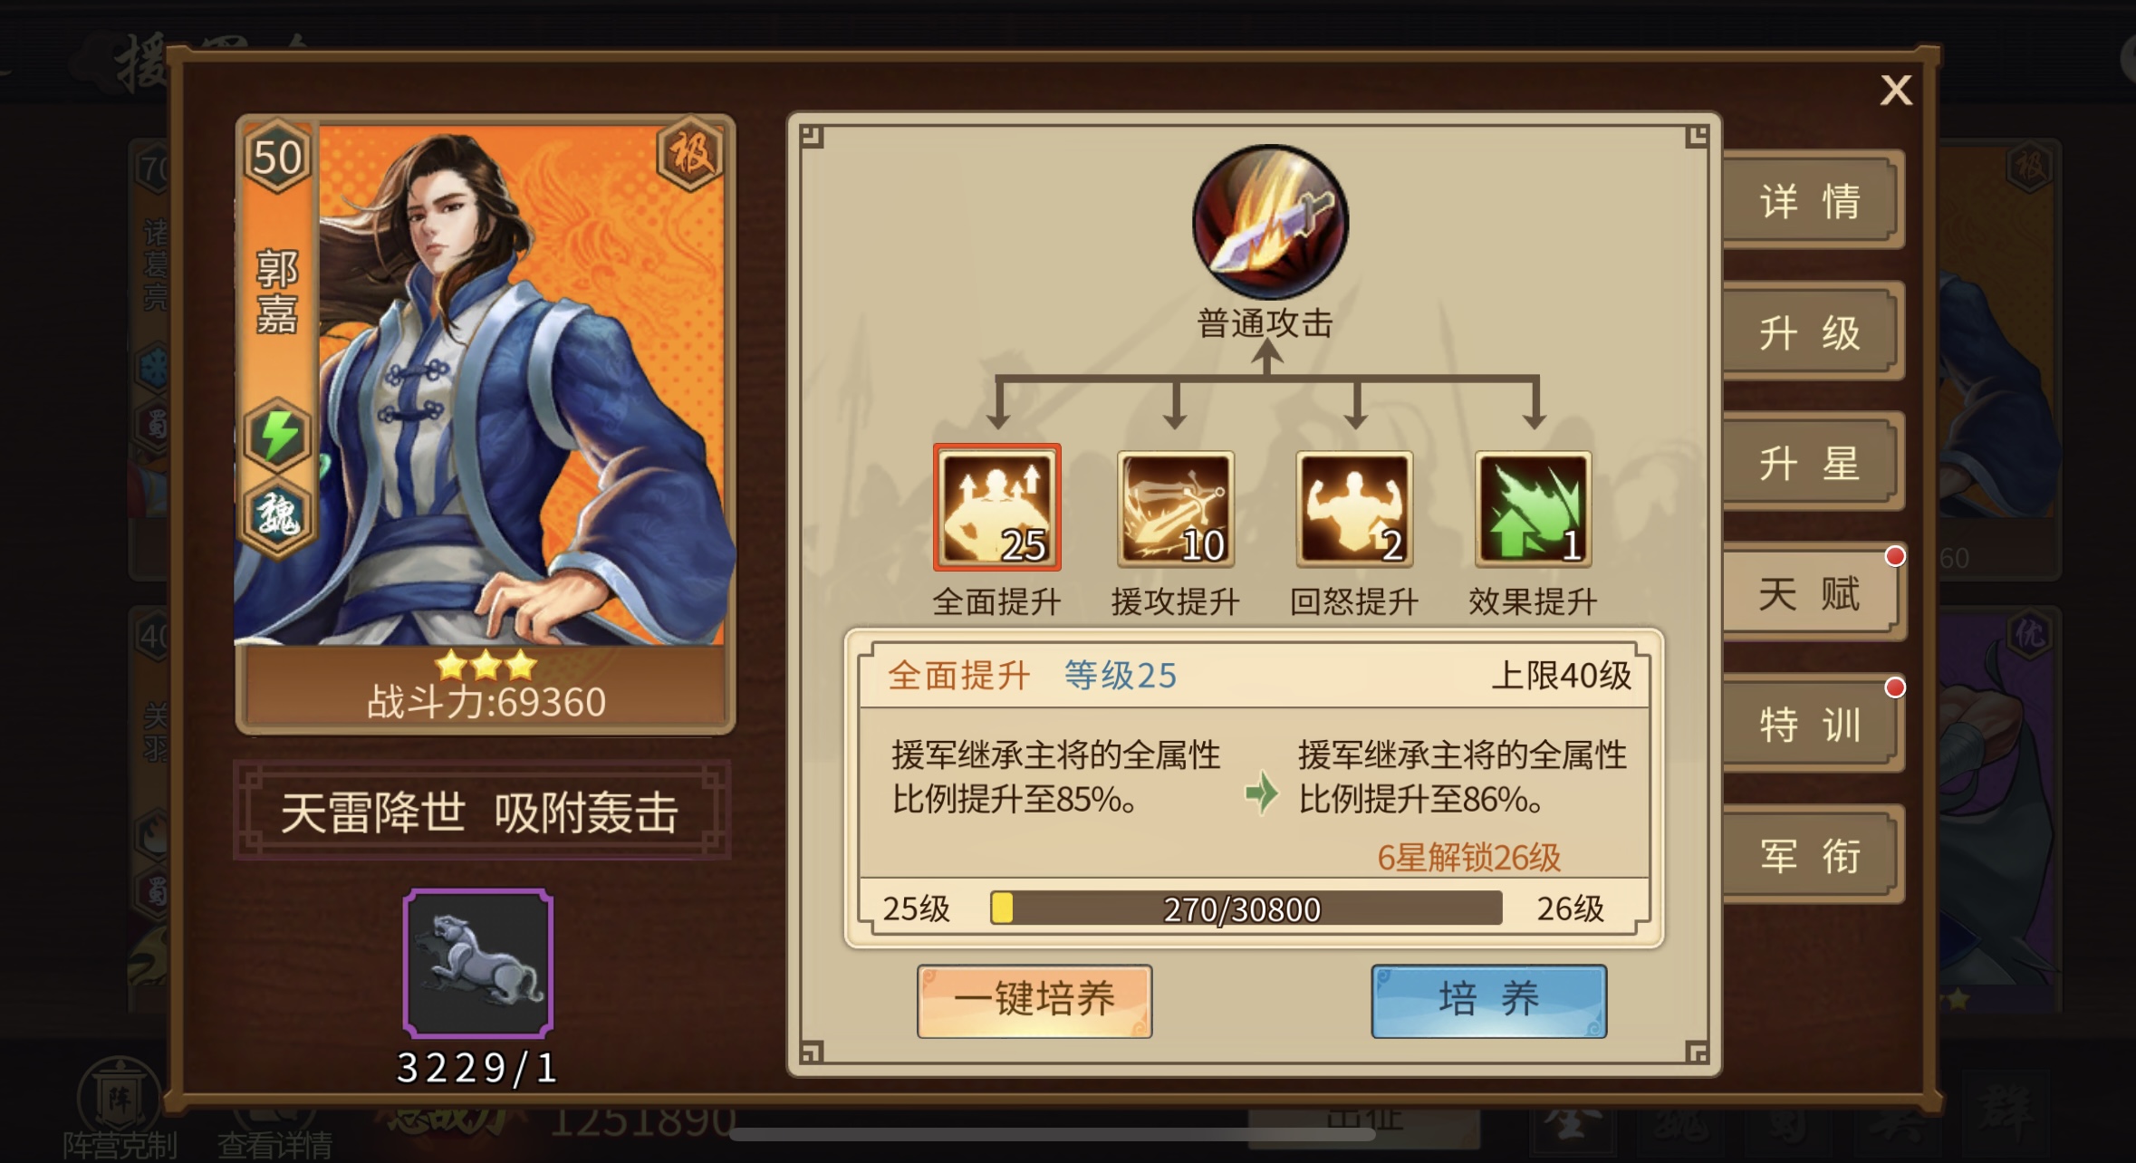This screenshot has height=1163, width=2136.
Task: Close the hero panel with X
Action: click(x=1896, y=90)
